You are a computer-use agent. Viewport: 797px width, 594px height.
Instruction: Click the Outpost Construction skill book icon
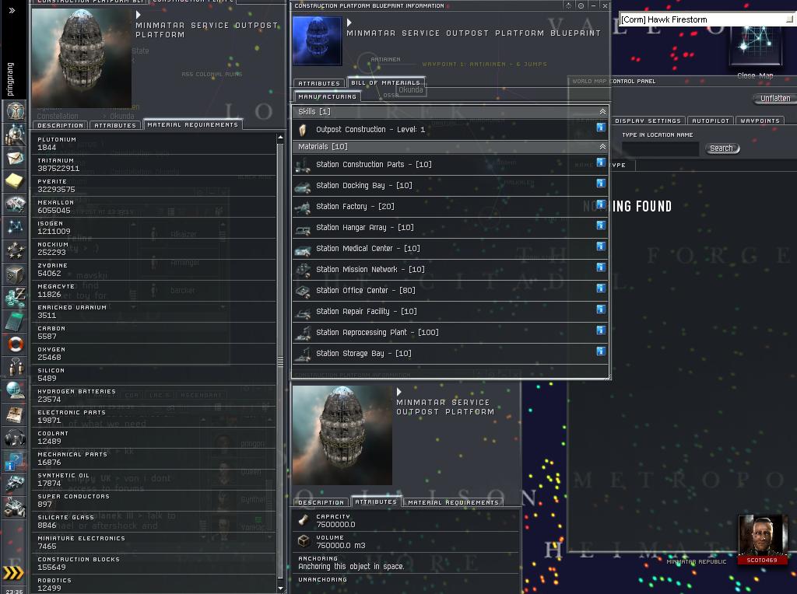(303, 130)
